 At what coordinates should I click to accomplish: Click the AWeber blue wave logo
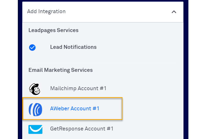pyautogui.click(x=35, y=109)
